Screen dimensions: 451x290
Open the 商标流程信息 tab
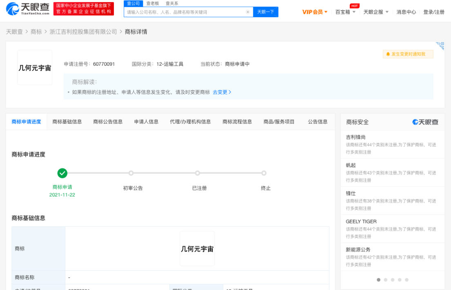click(x=237, y=122)
